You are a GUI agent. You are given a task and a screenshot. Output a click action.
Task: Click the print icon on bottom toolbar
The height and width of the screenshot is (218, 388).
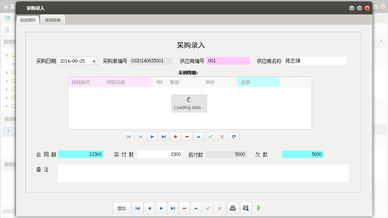233,208
